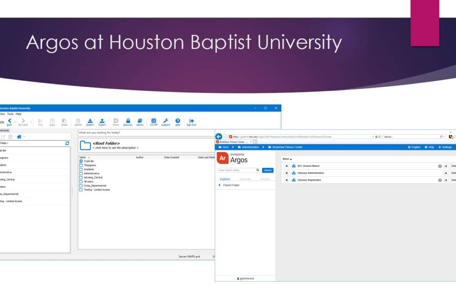The height and width of the screenshot is (285, 456).
Task: Go to Root in breadcrumb
Action: point(224,147)
